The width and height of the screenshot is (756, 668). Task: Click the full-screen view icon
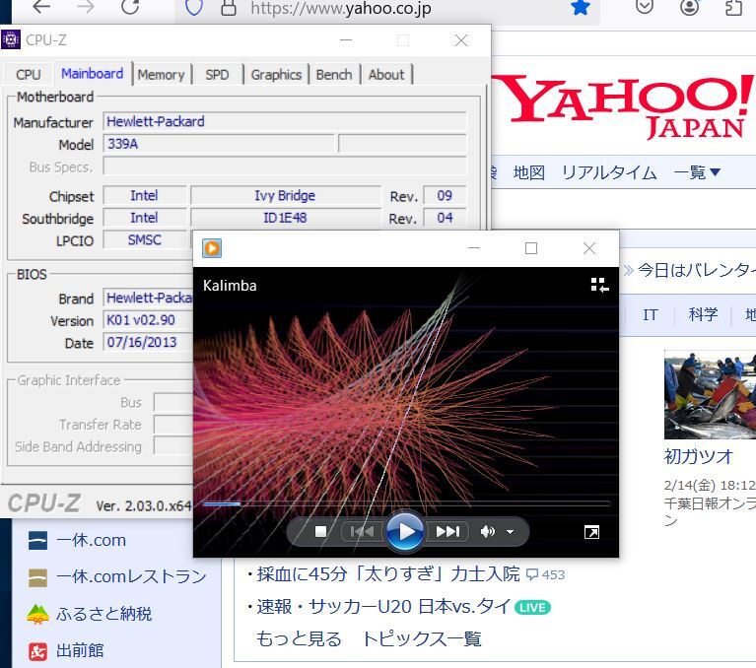click(x=591, y=532)
